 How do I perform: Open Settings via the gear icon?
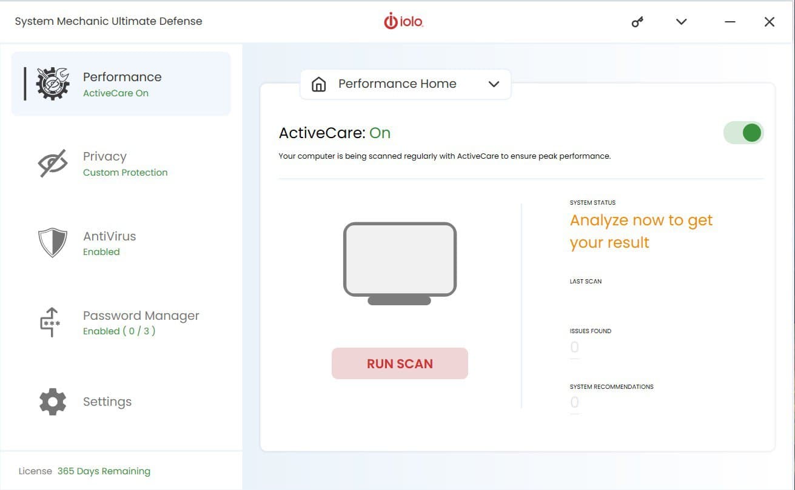point(53,402)
